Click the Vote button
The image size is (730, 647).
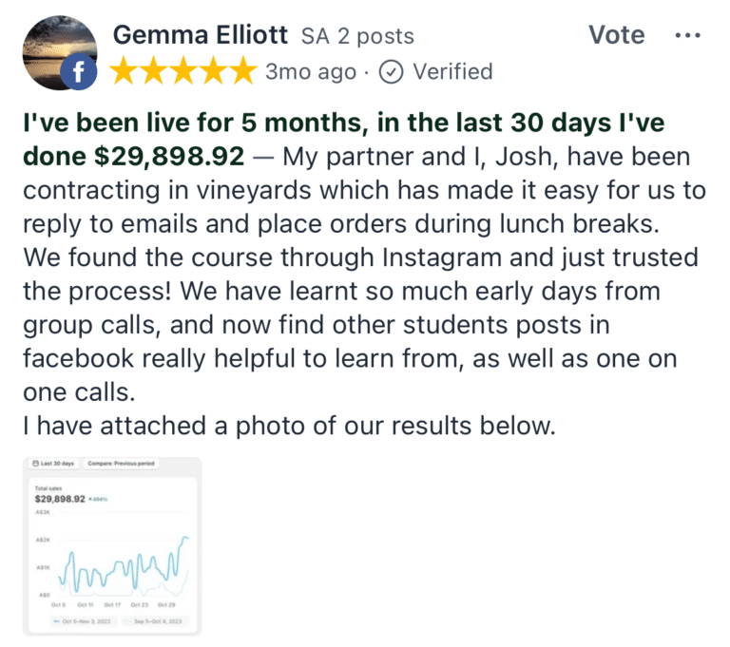click(616, 34)
